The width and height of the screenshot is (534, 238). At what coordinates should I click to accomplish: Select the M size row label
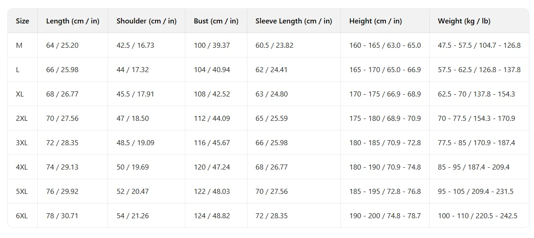tap(19, 45)
